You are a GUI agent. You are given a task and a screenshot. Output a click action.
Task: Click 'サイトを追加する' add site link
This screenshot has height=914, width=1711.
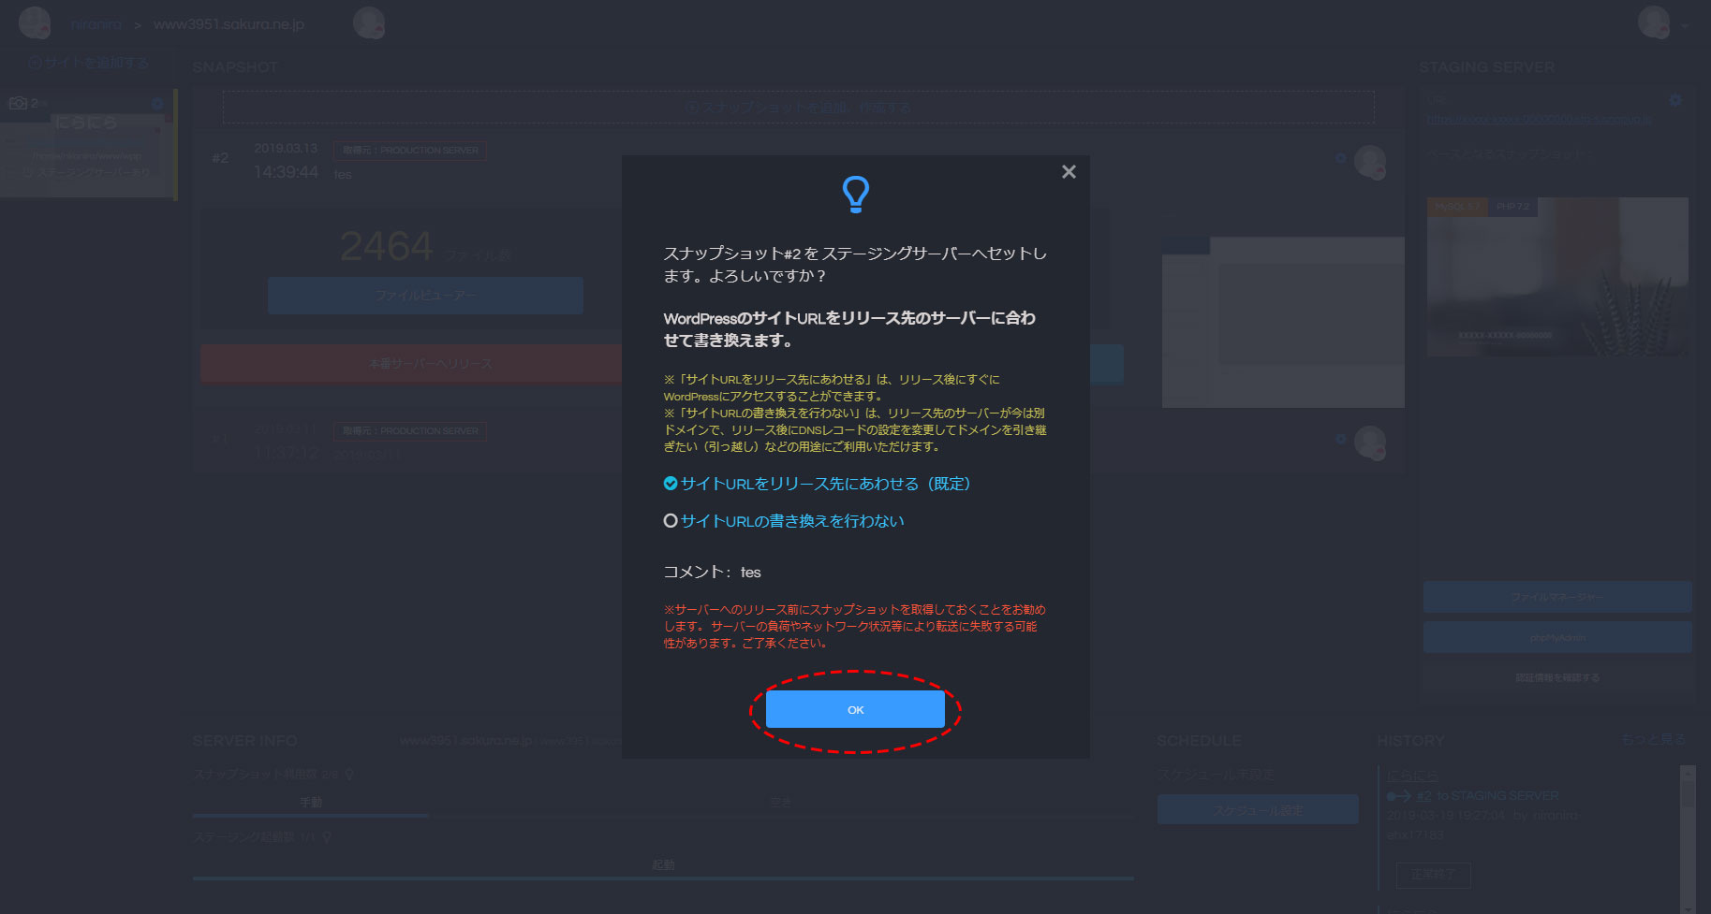point(89,63)
